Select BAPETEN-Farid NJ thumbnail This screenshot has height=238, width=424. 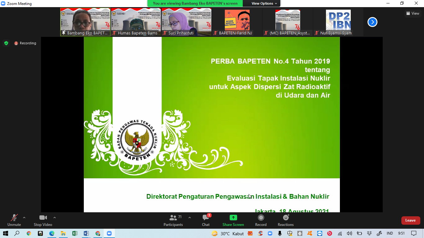point(237,22)
